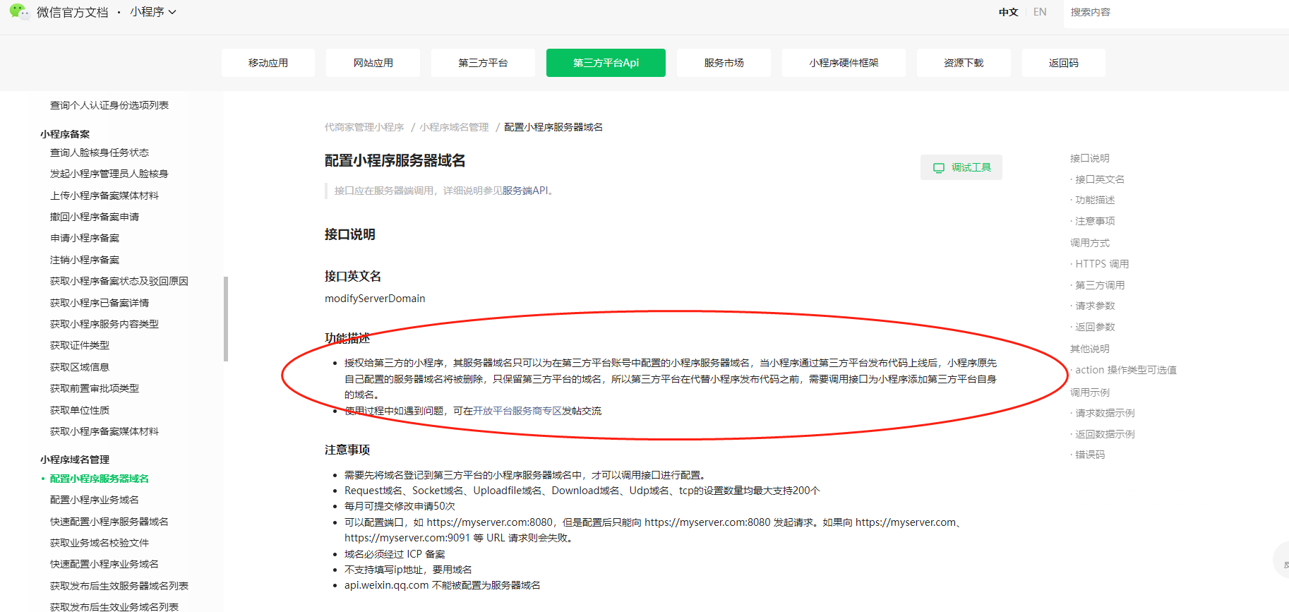Open breadcrumb 小程序域名管理

tap(454, 127)
